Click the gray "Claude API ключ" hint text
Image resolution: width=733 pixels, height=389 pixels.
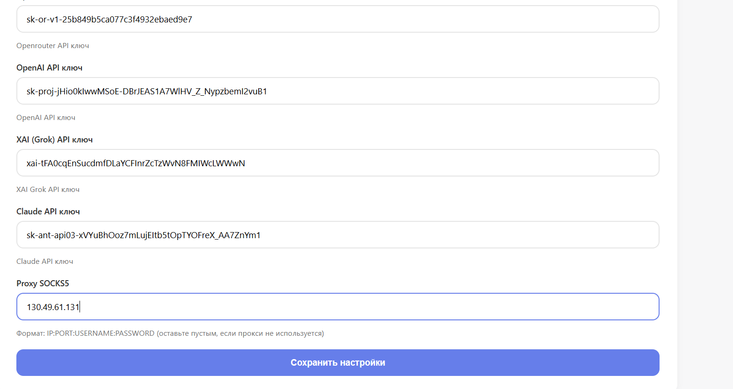(x=44, y=262)
